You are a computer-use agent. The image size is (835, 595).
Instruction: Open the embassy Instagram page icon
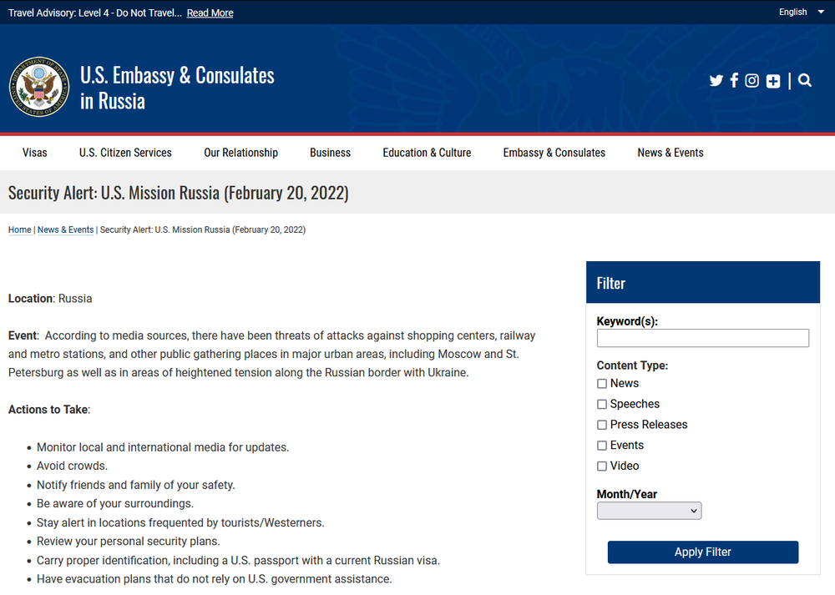(x=752, y=81)
